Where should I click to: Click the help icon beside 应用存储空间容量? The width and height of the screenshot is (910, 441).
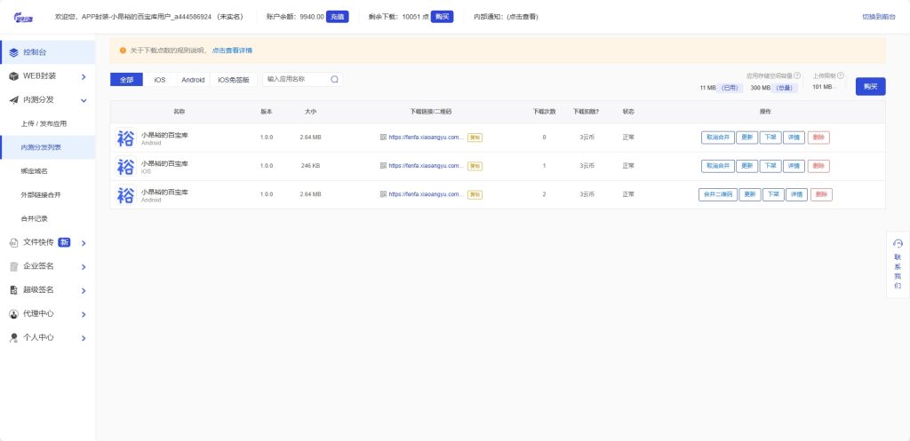(797, 75)
